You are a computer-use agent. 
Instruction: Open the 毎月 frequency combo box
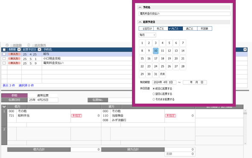(x=147, y=35)
